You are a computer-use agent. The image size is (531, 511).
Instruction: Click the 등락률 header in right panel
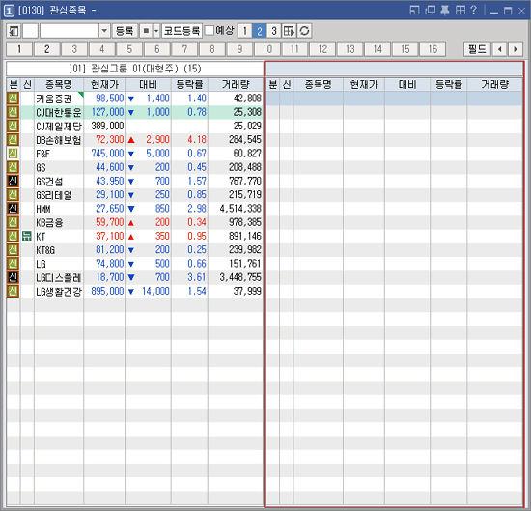449,84
